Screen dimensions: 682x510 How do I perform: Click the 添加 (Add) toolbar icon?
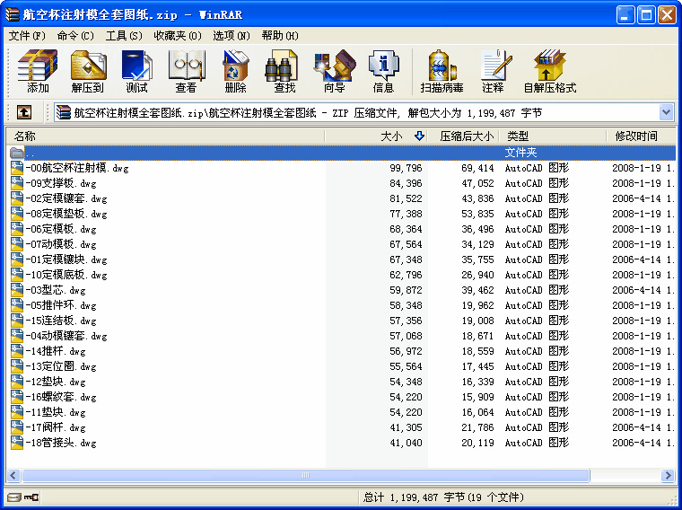[38, 71]
